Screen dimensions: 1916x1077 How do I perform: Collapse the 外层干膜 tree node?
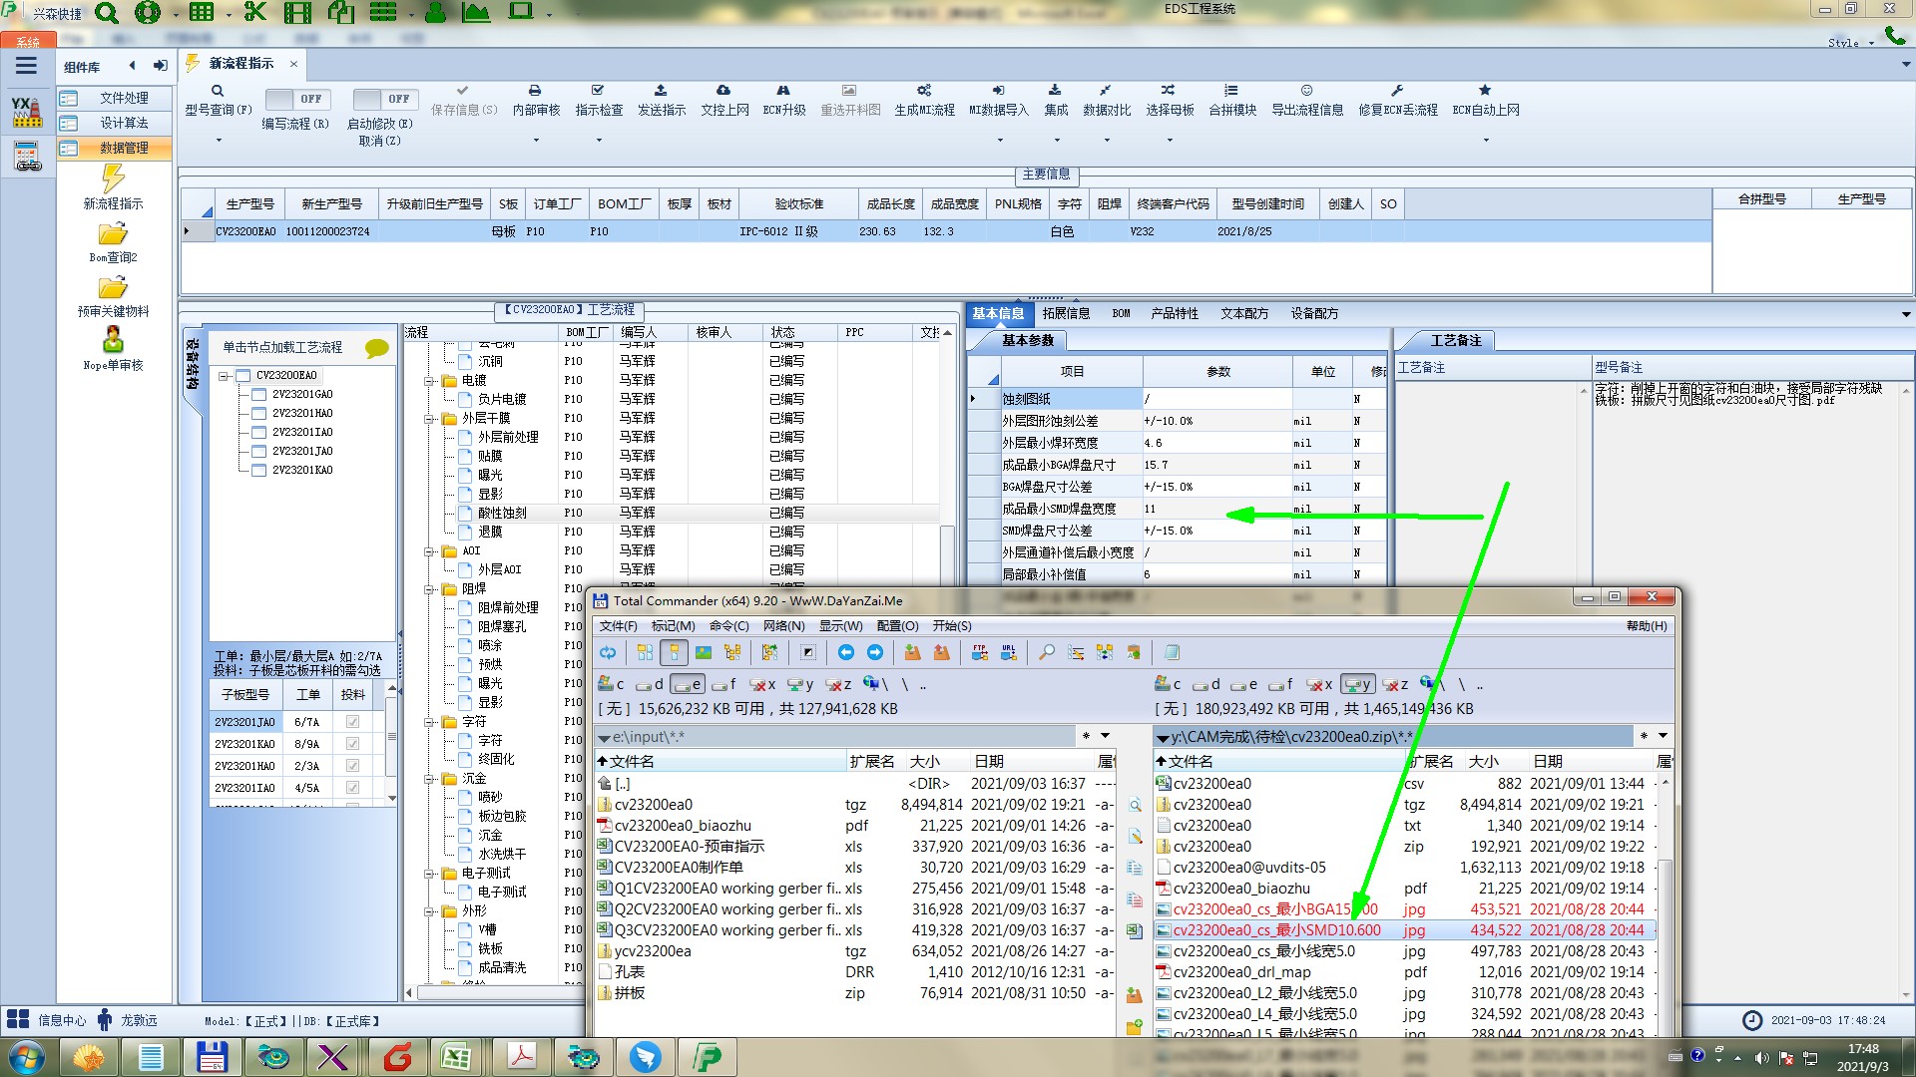pyautogui.click(x=430, y=419)
